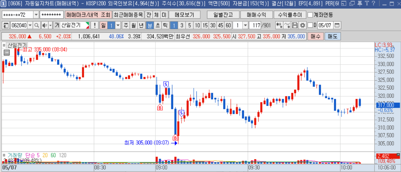
Task: Open the stock code 062040 dropdown
Action: point(30,26)
